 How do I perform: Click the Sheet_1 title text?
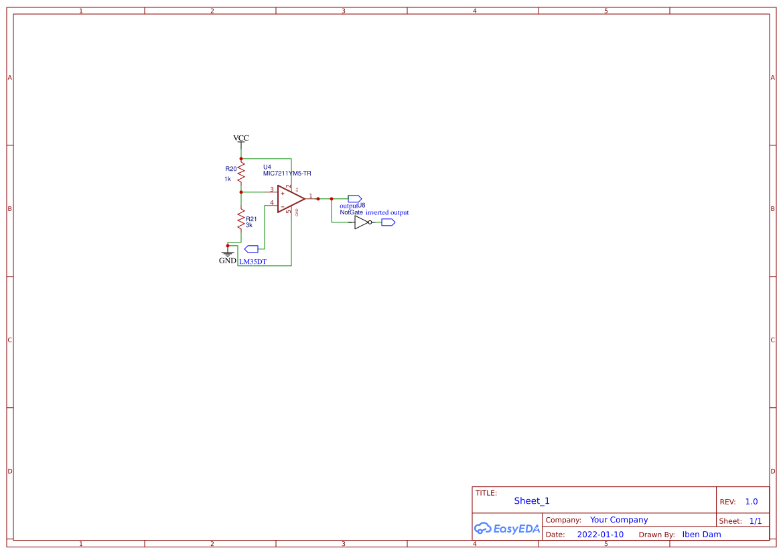pos(532,500)
